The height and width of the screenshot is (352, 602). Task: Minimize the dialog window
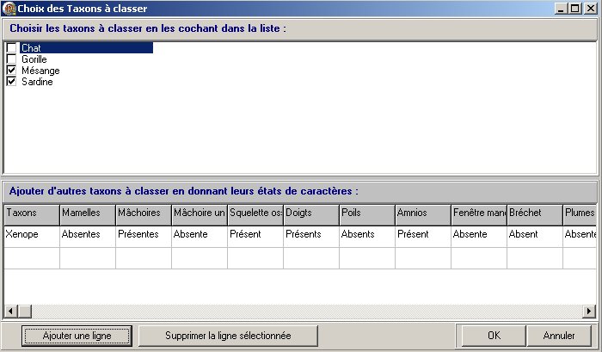coord(562,9)
